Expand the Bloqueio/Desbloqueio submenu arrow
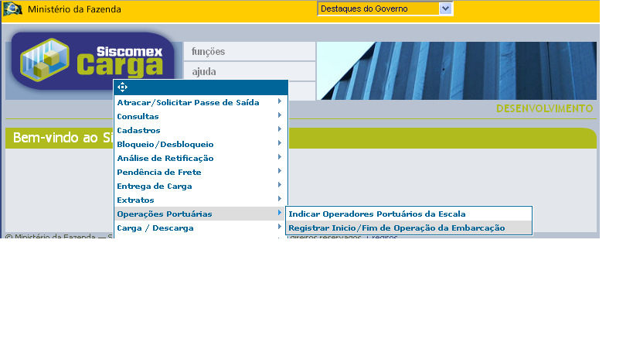The height and width of the screenshot is (356, 633). click(279, 143)
